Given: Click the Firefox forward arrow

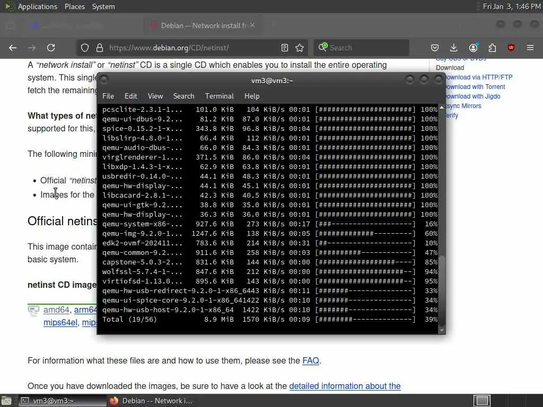Looking at the screenshot, I should pyautogui.click(x=32, y=48).
